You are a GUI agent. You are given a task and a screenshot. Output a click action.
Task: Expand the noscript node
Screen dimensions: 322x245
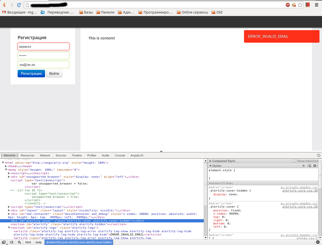9,173
